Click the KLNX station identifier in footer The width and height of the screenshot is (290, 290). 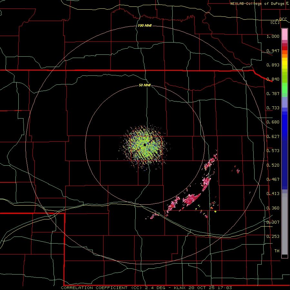tap(180, 288)
